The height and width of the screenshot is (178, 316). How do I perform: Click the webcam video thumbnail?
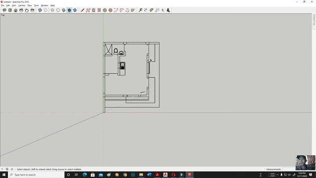(x=305, y=163)
